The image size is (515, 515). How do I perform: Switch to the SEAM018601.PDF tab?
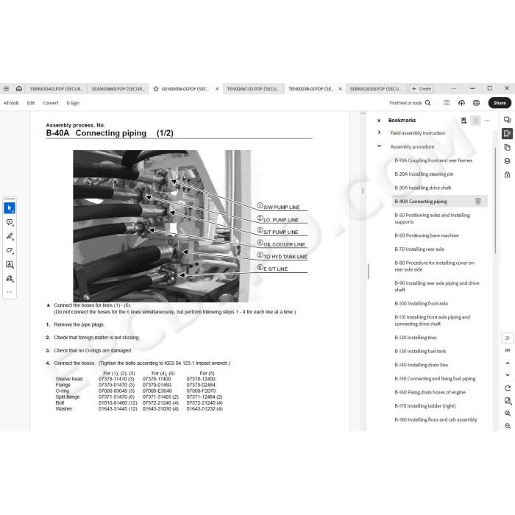pos(118,89)
